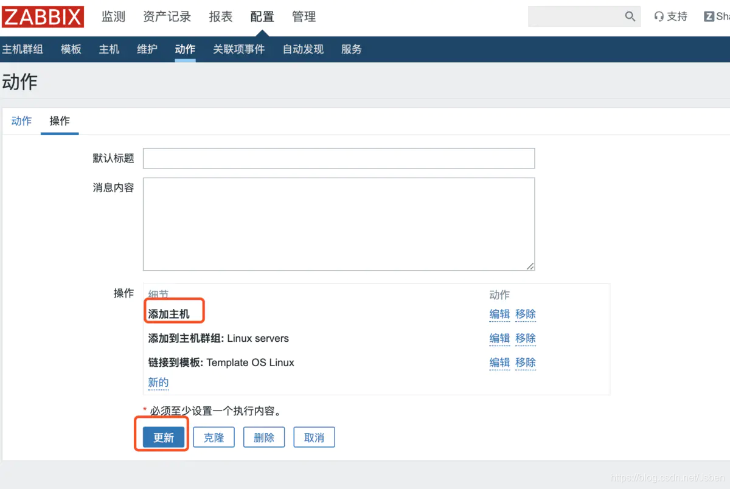The height and width of the screenshot is (489, 730).
Task: Click the ZABBIX logo
Action: (x=43, y=17)
